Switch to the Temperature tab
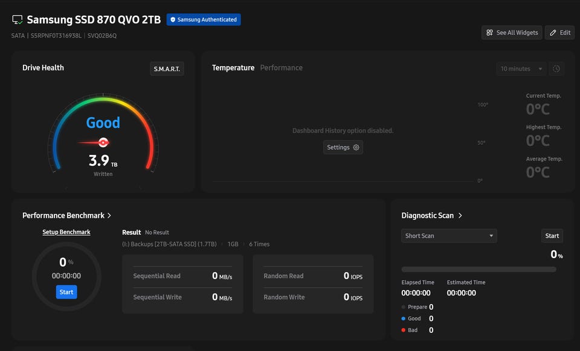The width and height of the screenshot is (580, 351). pos(233,68)
